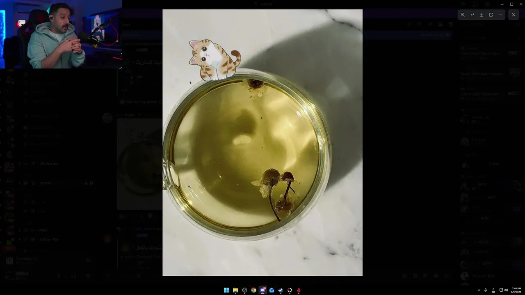Open the white ring app on the taskbar

click(x=290, y=290)
